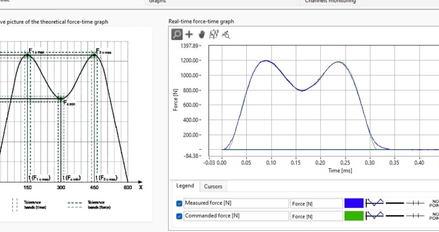
Task: Click the blue Measured force color swatch
Action: click(354, 203)
